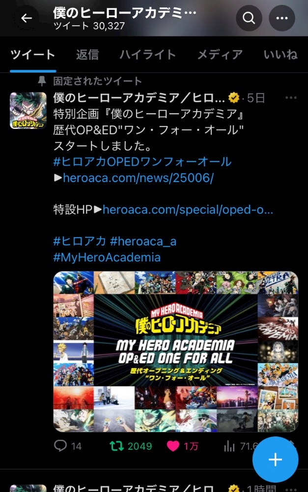Tap the #MyHeroAcademia hashtag
Image resolution: width=308 pixels, height=492 pixels.
point(107,258)
